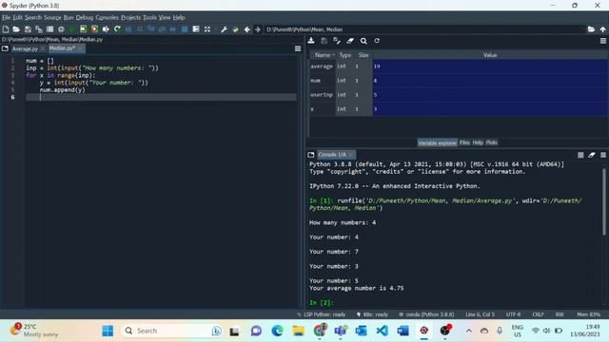Select the Variable explorer tab
Image resolution: width=609 pixels, height=342 pixels.
tap(438, 142)
